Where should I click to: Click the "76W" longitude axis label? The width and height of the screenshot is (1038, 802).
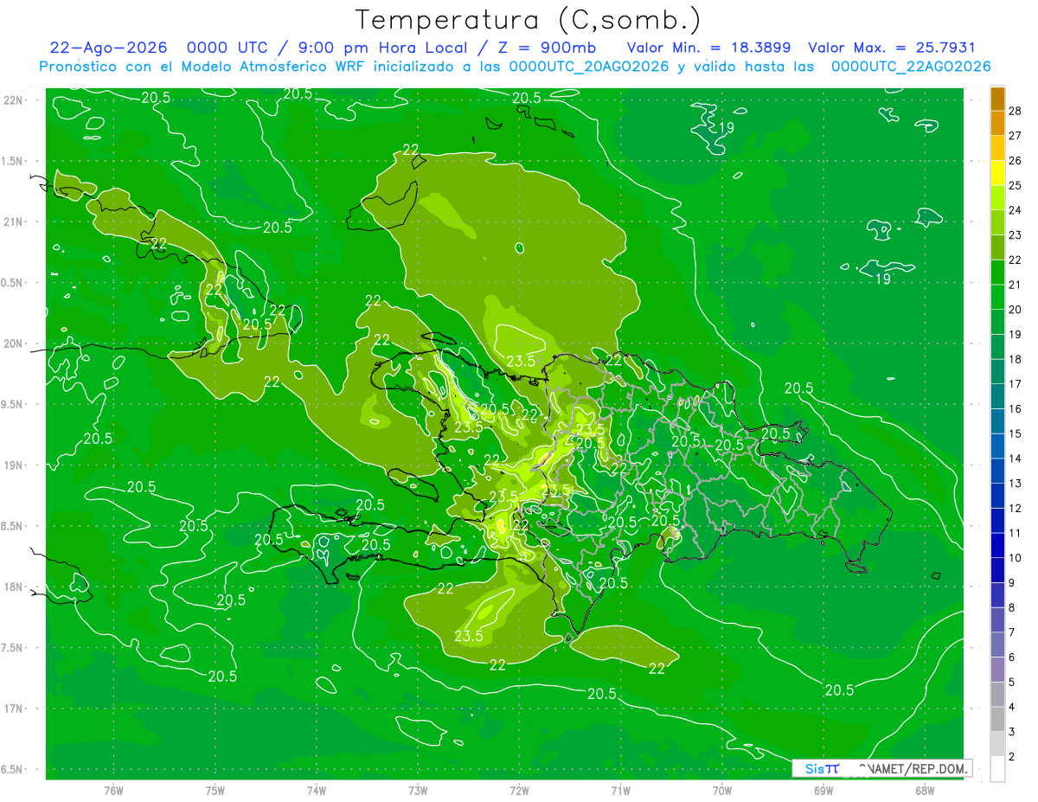pyautogui.click(x=113, y=791)
